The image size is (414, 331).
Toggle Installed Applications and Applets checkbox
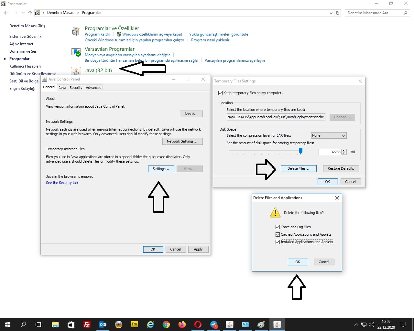coord(278,242)
